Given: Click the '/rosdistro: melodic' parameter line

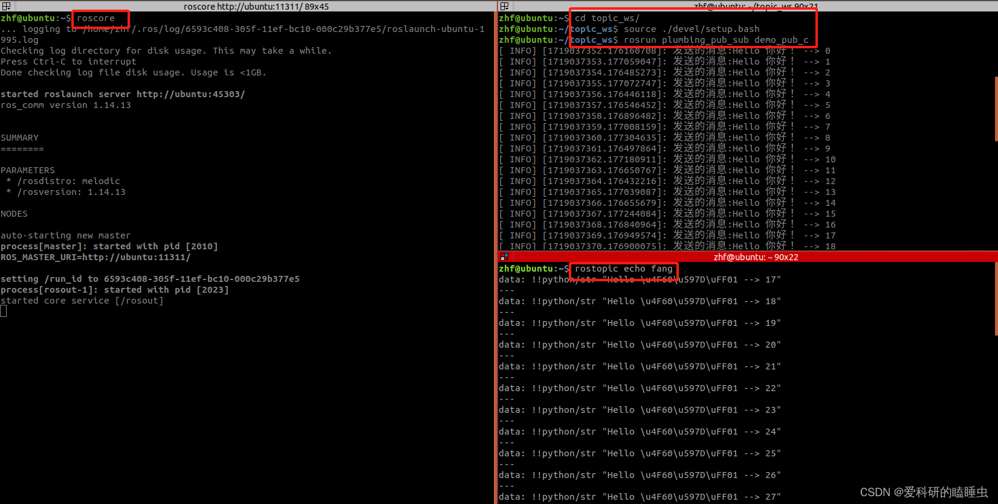Looking at the screenshot, I should coord(63,181).
